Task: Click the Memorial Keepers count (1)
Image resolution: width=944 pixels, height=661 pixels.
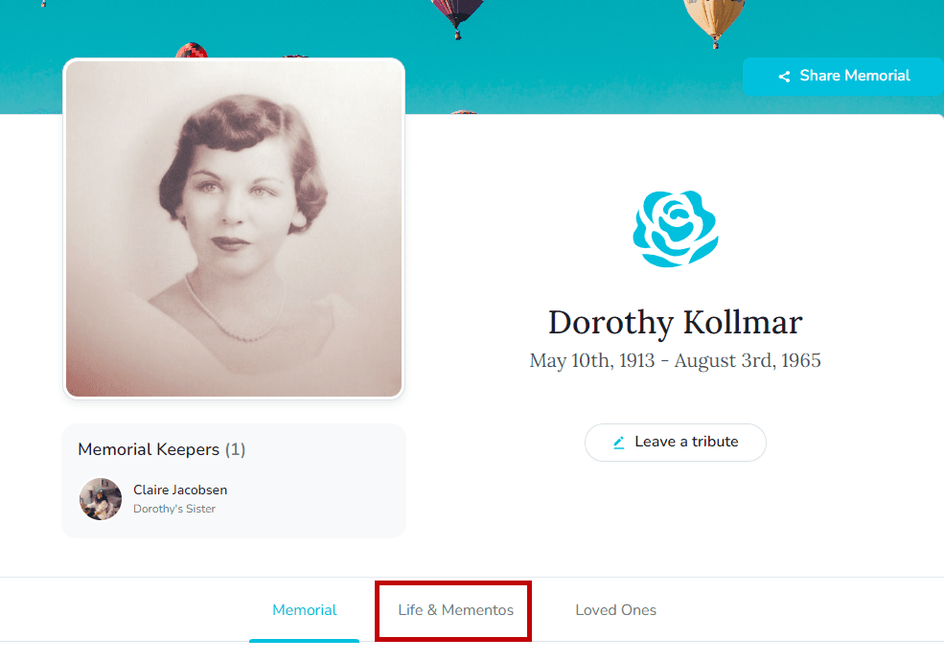Action: click(x=236, y=449)
